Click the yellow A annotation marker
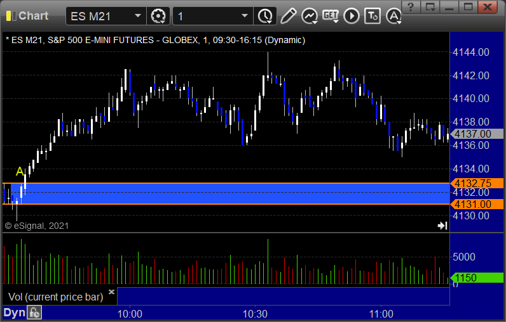 tap(20, 171)
